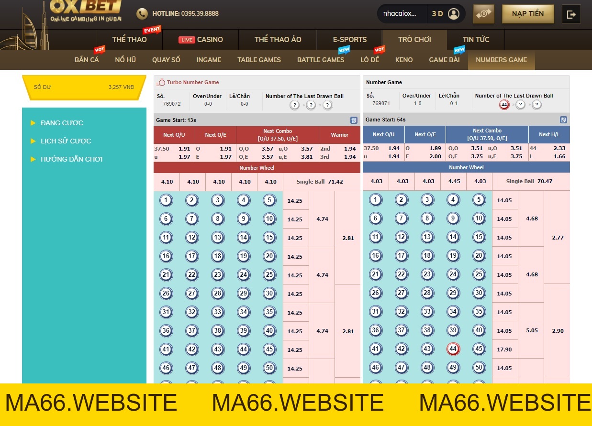Open Number Game rules icon
This screenshot has height=426, width=592.
pos(564,120)
